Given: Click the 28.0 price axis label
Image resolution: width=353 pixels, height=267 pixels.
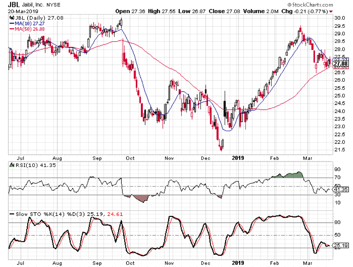Looking at the screenshot, I should click(340, 49).
